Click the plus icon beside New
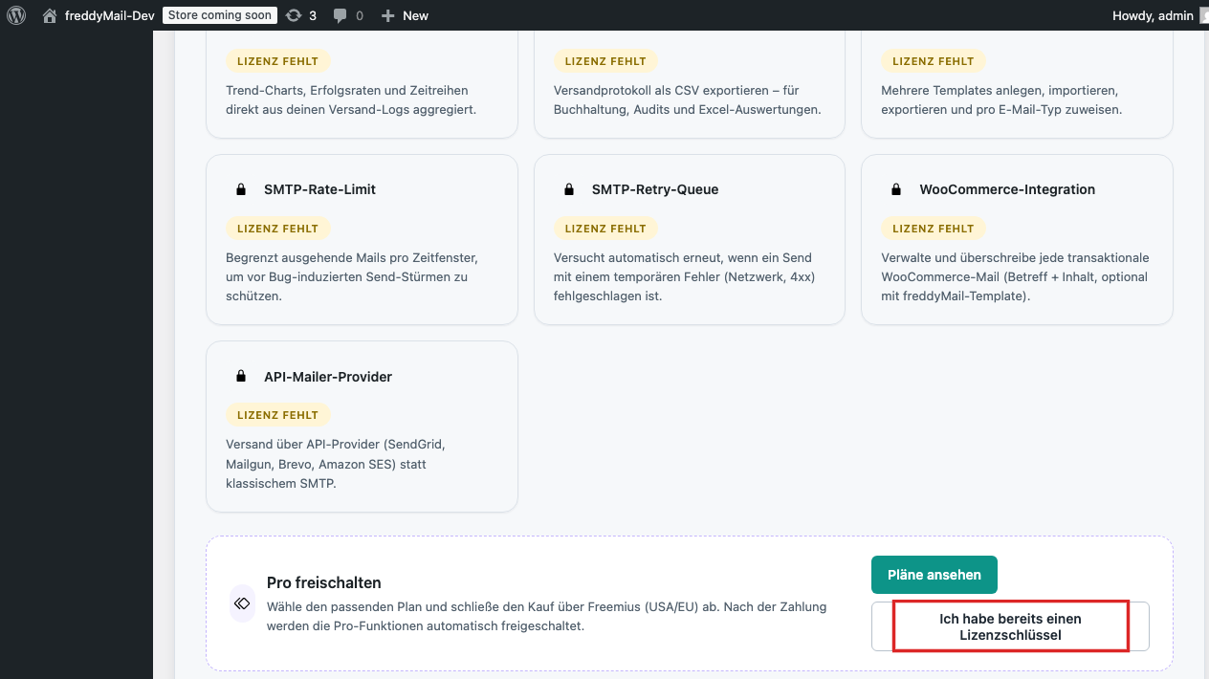The image size is (1209, 679). click(x=387, y=15)
